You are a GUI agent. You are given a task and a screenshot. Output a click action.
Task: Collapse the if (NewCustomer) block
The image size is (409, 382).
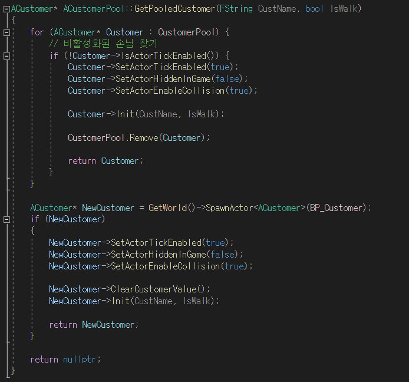pos(7,220)
